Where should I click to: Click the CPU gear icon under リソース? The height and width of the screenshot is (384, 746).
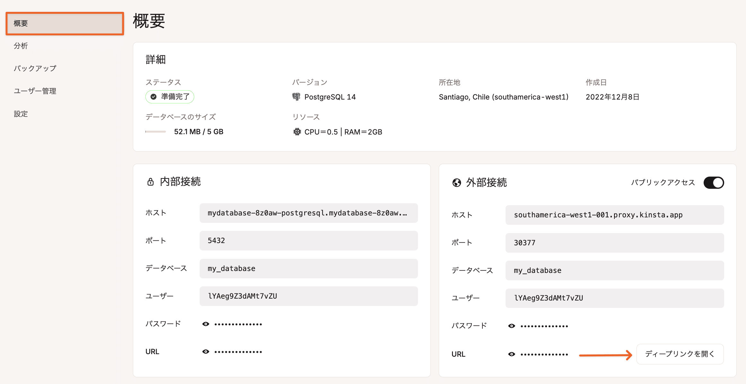[297, 132]
